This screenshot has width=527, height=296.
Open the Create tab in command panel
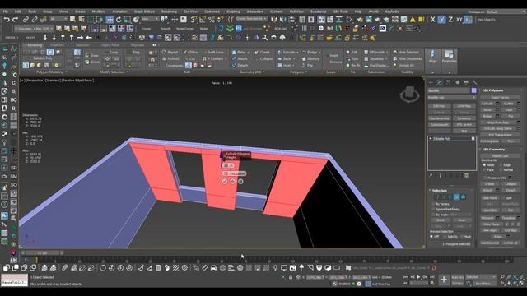click(x=431, y=82)
